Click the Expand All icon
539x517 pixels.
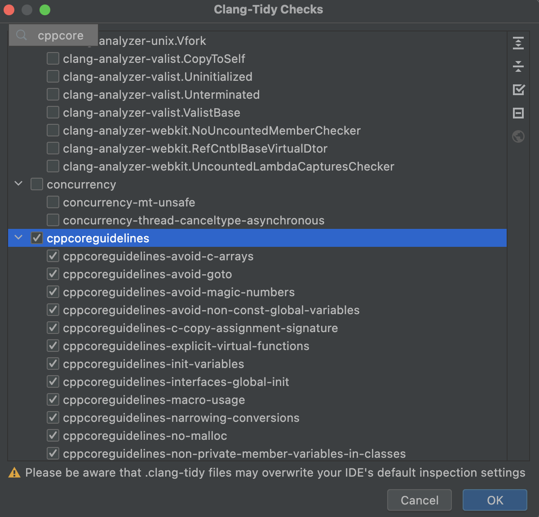518,43
